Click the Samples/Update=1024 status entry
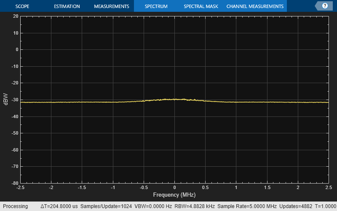This screenshot has height=211, width=337. point(106,206)
